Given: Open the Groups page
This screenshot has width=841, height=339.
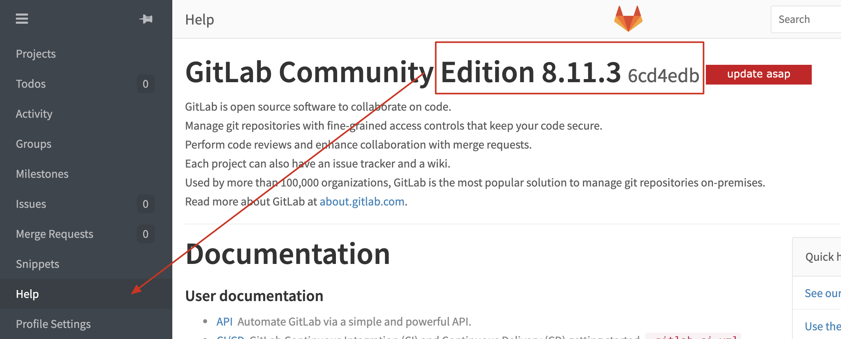Looking at the screenshot, I should (x=33, y=144).
